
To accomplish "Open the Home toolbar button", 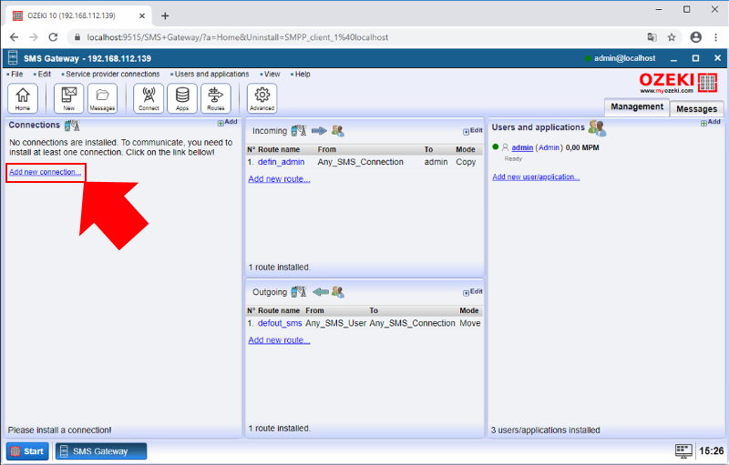I will 22,98.
